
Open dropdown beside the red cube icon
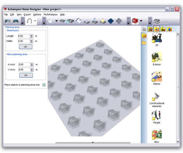click(x=141, y=21)
